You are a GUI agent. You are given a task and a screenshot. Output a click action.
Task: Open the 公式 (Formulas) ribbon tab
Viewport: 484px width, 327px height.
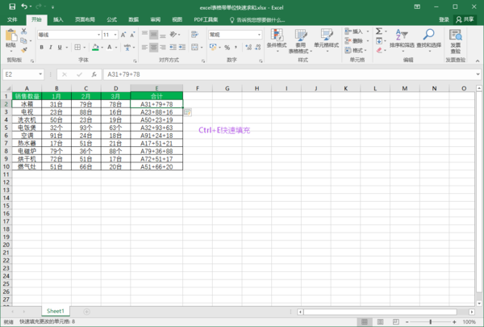tap(111, 19)
